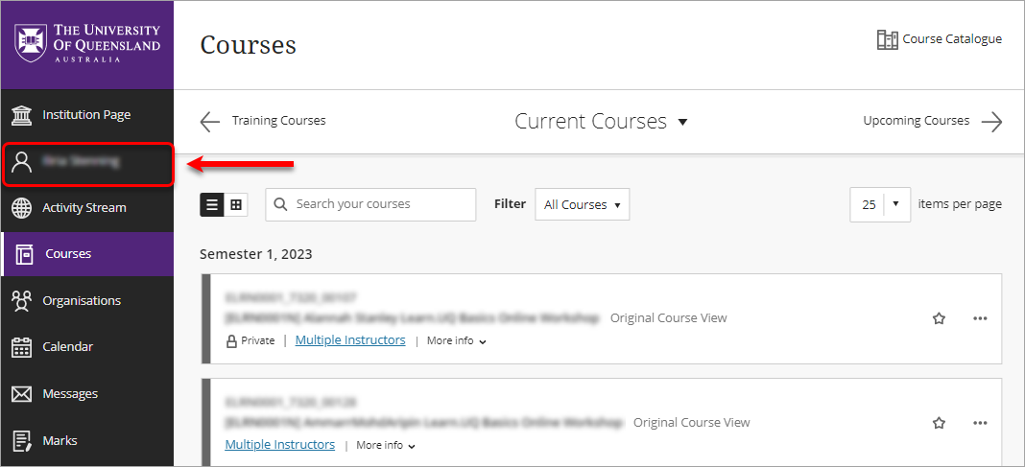Open the 25 items per page dropdown
This screenshot has height=467, width=1025.
tap(880, 204)
